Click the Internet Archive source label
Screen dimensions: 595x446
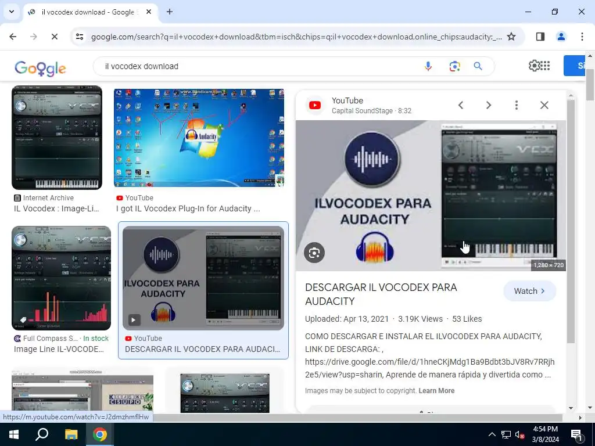[48, 197]
